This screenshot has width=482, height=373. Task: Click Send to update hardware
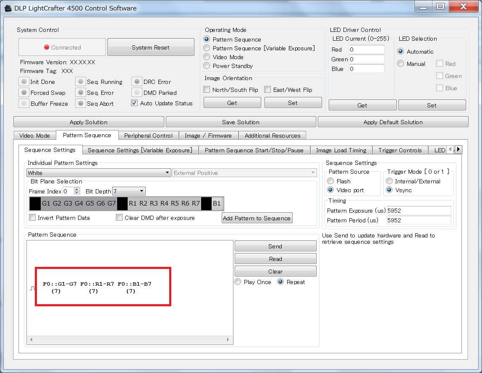(x=275, y=246)
